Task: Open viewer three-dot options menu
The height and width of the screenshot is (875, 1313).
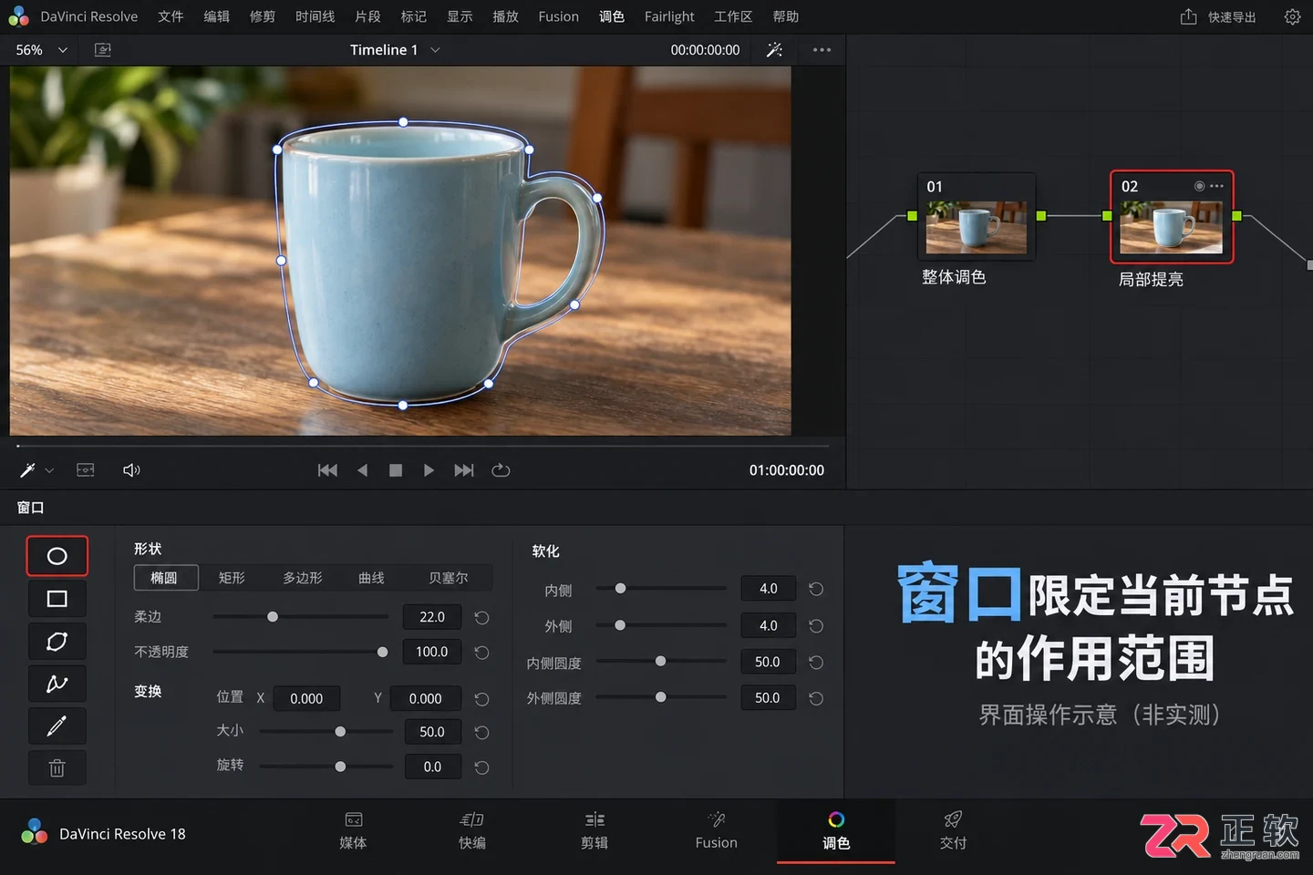Action: coord(822,50)
